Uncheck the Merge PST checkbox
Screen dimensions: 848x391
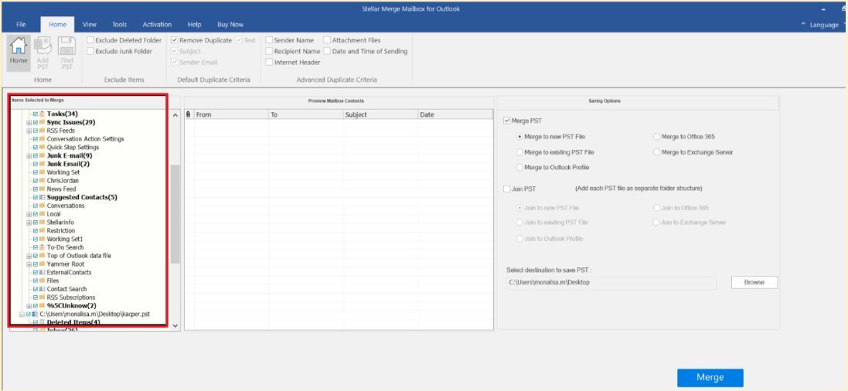tap(507, 121)
